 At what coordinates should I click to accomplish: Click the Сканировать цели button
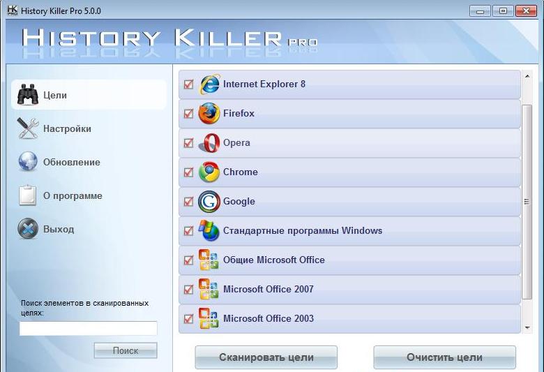[266, 357]
